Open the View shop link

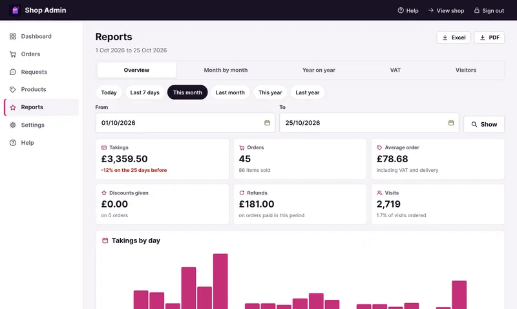click(446, 10)
